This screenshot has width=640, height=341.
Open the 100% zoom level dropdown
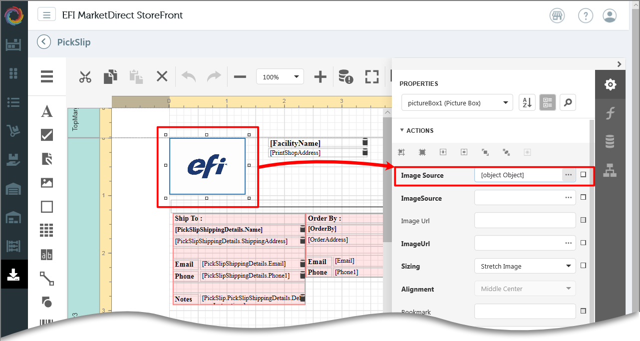[280, 77]
